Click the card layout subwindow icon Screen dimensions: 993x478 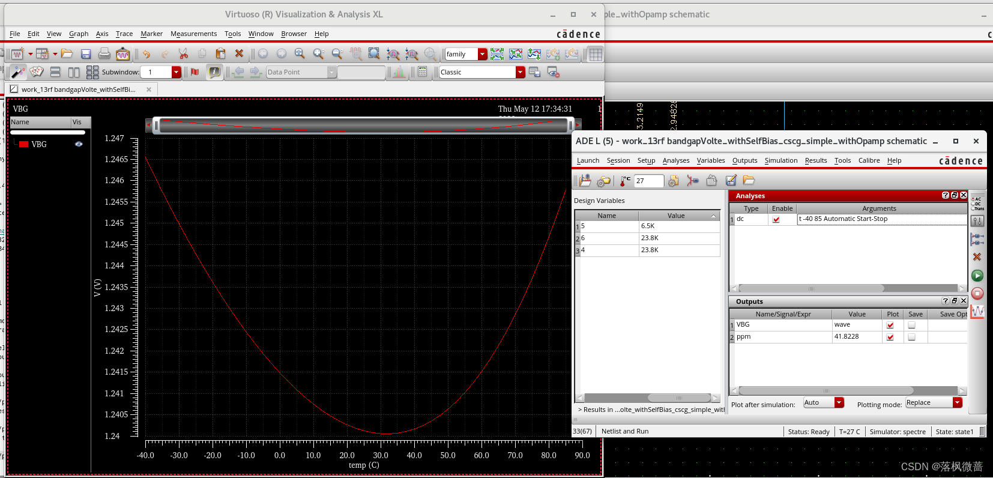[37, 72]
